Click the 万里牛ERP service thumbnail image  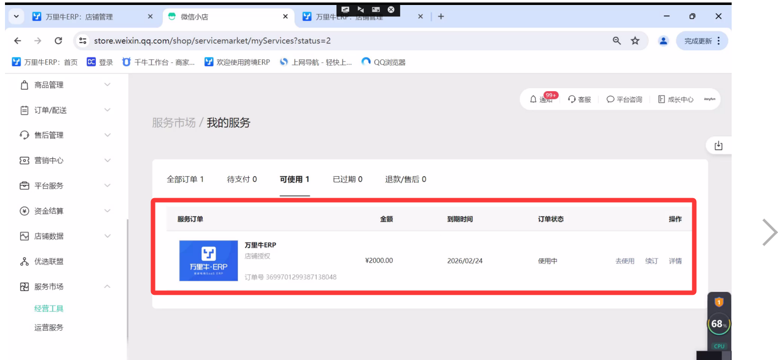point(208,261)
